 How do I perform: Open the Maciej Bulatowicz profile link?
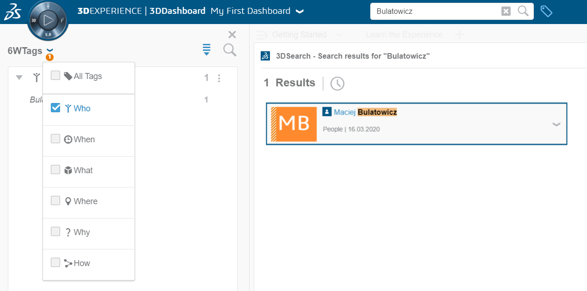point(365,112)
